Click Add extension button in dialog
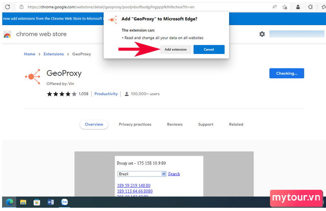The width and height of the screenshot is (326, 211). [176, 49]
